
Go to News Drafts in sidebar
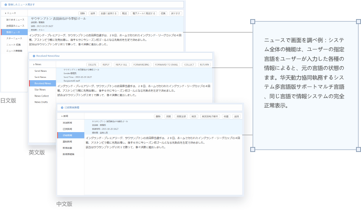[41, 102]
